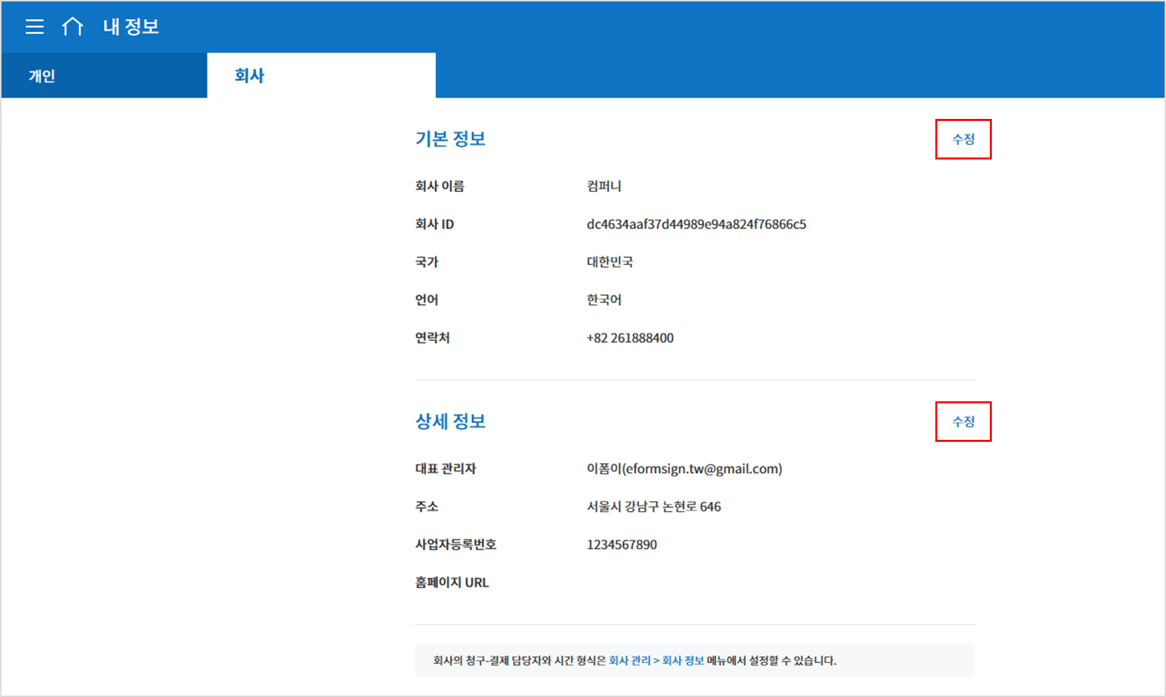Screen dimensions: 1166x697
Task: Select the 회사 tab
Action: [x=249, y=76]
